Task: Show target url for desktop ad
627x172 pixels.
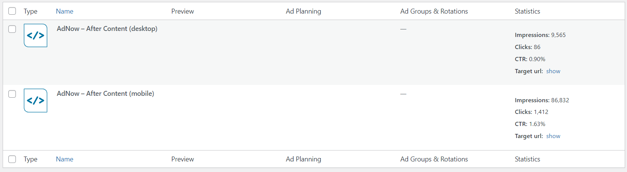Action: coord(553,71)
